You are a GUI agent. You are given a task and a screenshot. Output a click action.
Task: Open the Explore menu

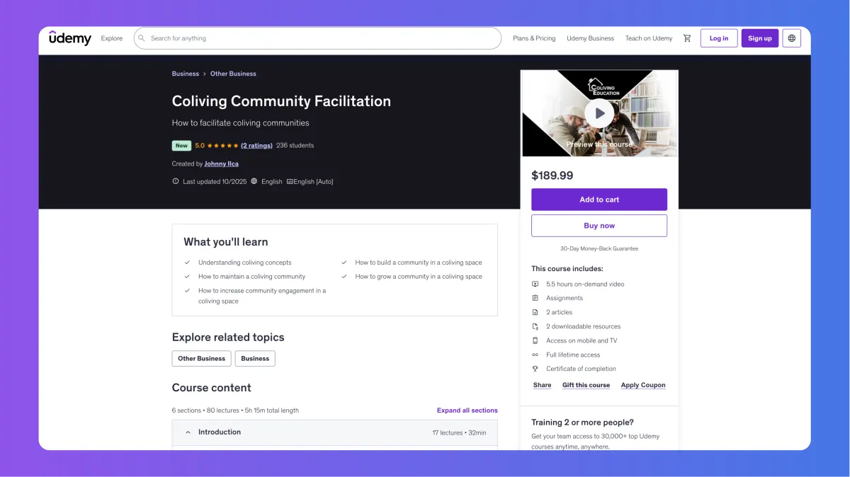112,38
